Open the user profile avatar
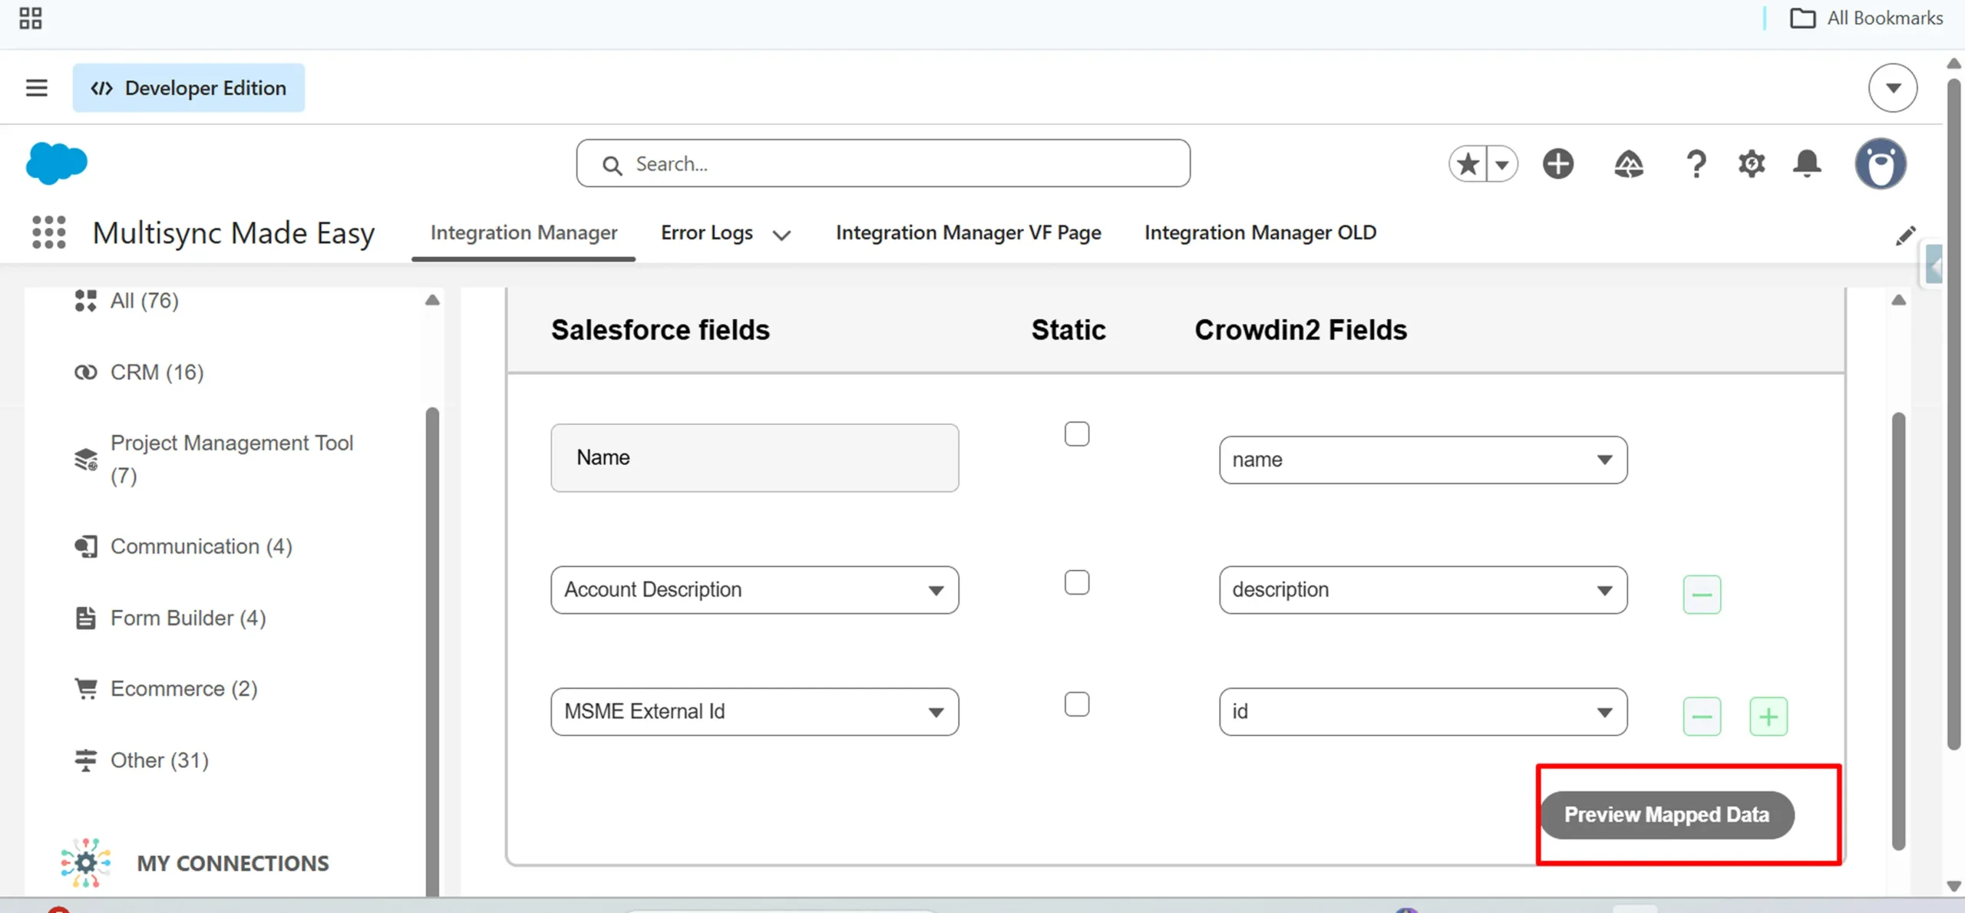 click(x=1880, y=163)
